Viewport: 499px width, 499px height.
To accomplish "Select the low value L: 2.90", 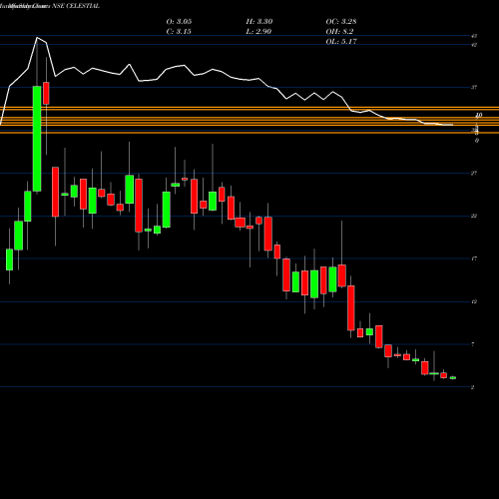I will 258,31.
